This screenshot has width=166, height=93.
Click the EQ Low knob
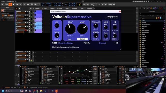tap(115, 36)
